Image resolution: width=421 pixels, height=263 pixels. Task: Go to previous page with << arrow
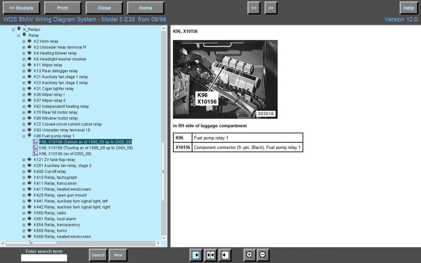click(254, 8)
